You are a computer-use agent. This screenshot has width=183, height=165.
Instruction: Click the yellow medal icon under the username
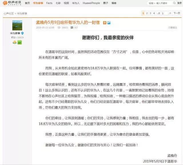click(15, 42)
